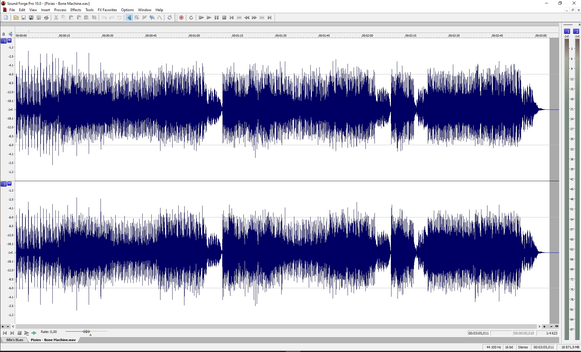
Task: Toggle the lock icon left of time ruler
Action: click(4, 34)
